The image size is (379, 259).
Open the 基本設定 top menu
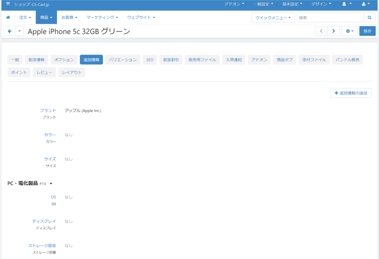pyautogui.click(x=292, y=4)
